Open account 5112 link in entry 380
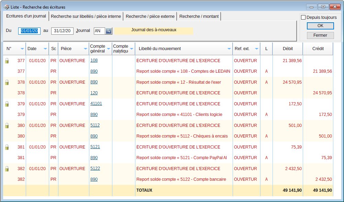Viewport: 344px width, 202px height. point(95,125)
